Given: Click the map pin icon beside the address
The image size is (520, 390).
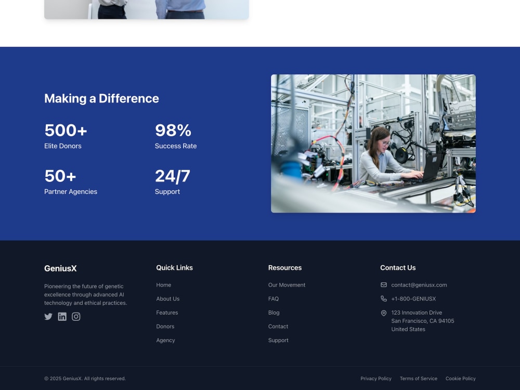Looking at the screenshot, I should pyautogui.click(x=384, y=313).
